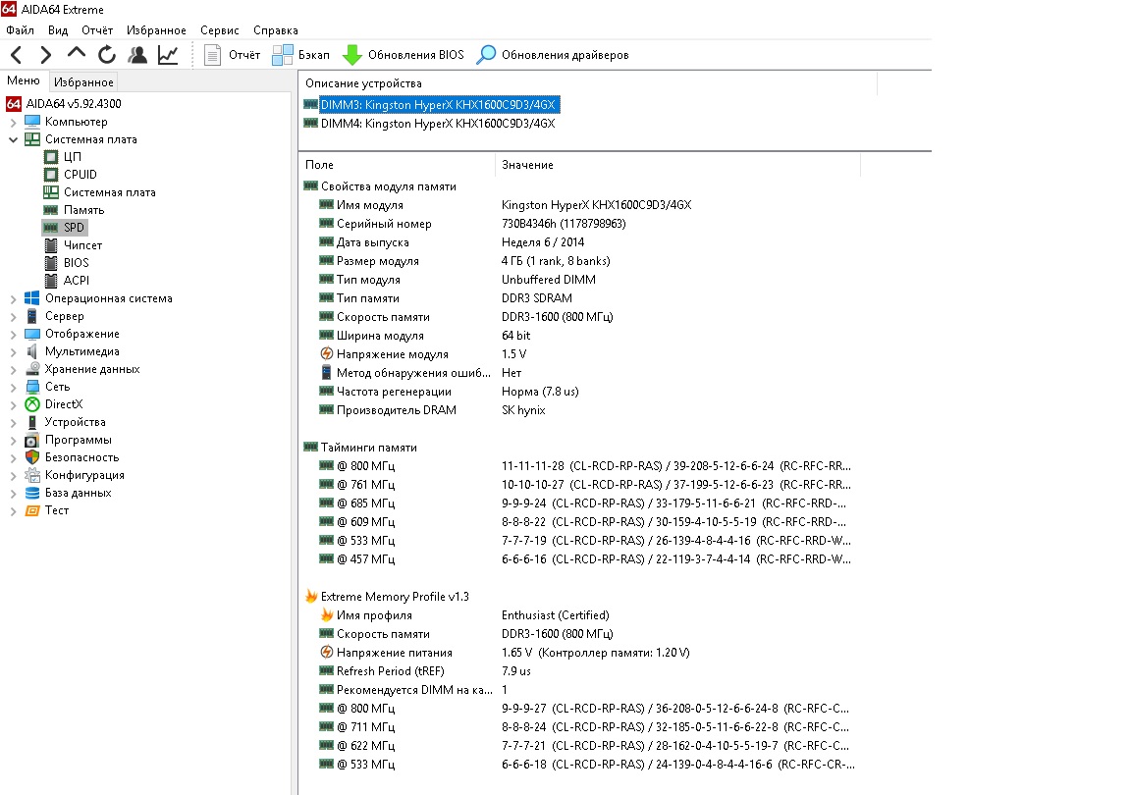The image size is (1131, 795).
Task: Select the Память item in the tree
Action: click(x=83, y=210)
